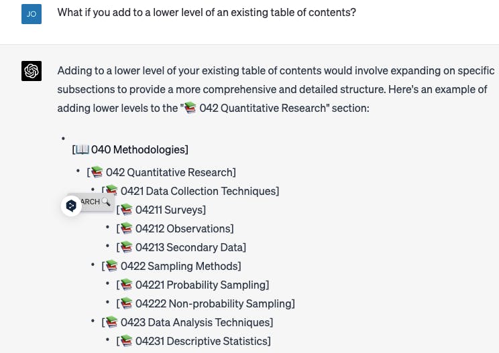499x353 pixels.
Task: Click the assistant's intro paragraph text
Action: click(x=276, y=89)
